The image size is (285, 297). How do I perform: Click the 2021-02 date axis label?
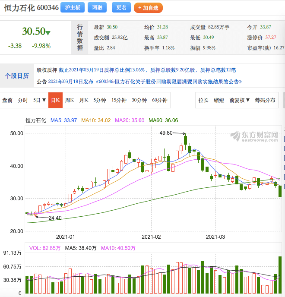tap(151, 237)
